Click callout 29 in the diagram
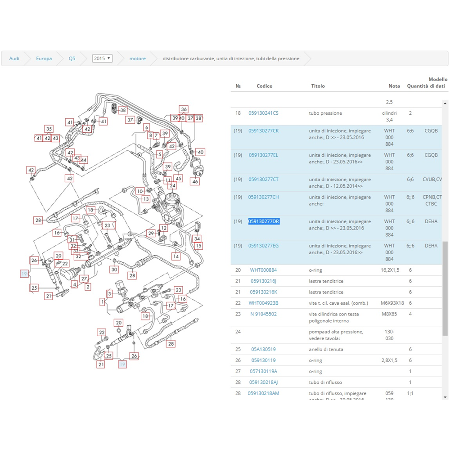 (x=151, y=233)
